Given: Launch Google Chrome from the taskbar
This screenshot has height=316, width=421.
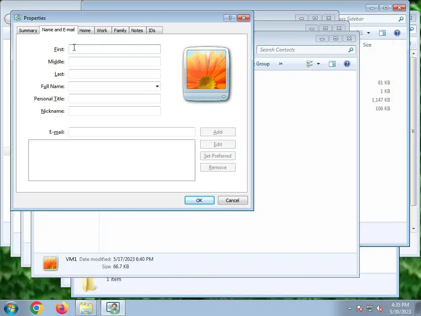Looking at the screenshot, I should pos(37,308).
